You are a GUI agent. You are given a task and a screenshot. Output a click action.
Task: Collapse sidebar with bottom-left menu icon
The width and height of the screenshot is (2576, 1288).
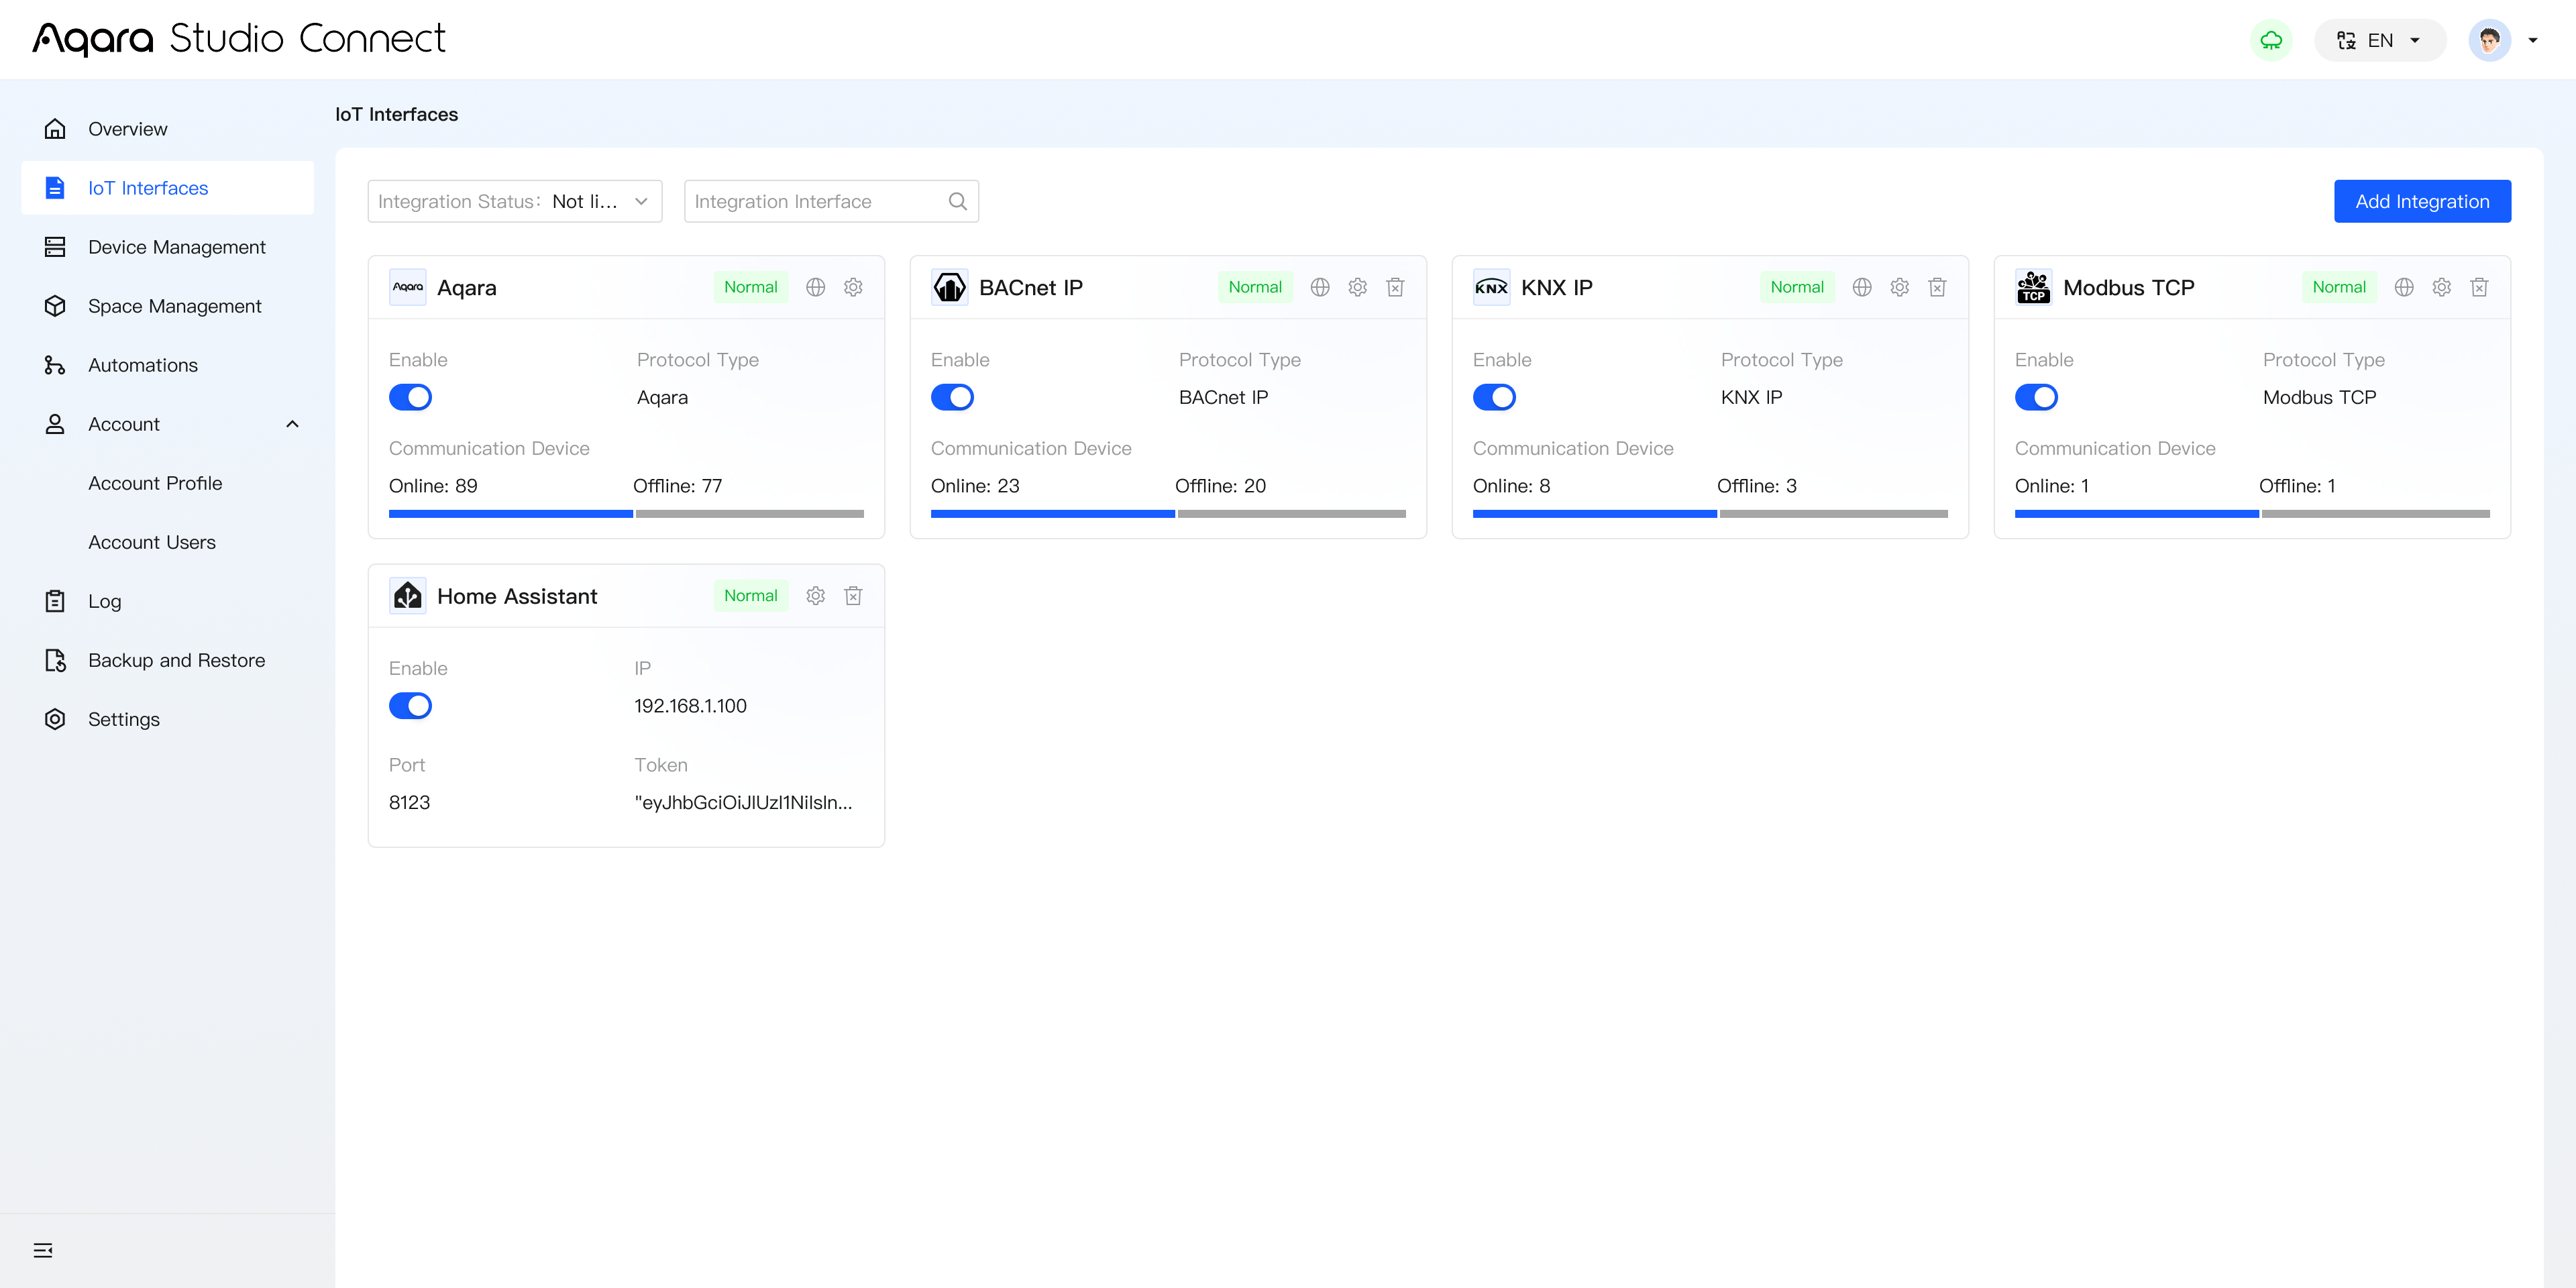(x=43, y=1250)
